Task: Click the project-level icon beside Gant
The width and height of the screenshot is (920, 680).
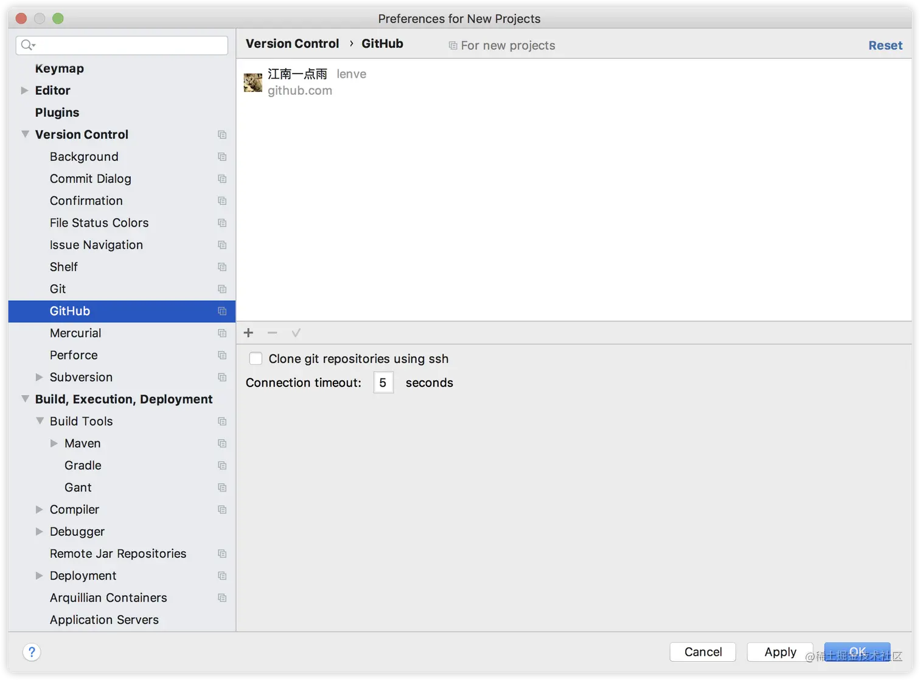Action: pos(222,487)
